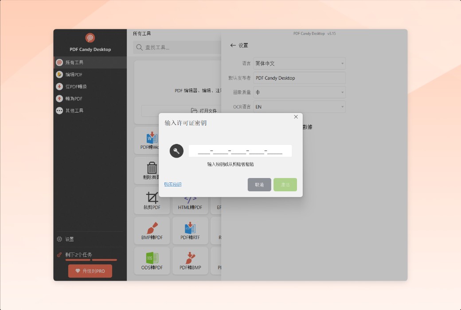Select the BMP轉PDF brush icon

[x=152, y=227]
